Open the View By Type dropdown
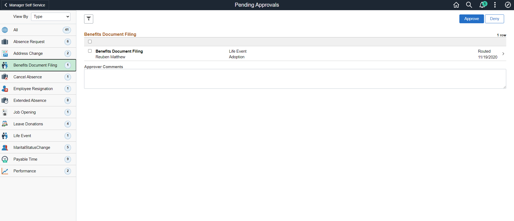Viewport: 514px width, 221px height. tap(51, 17)
